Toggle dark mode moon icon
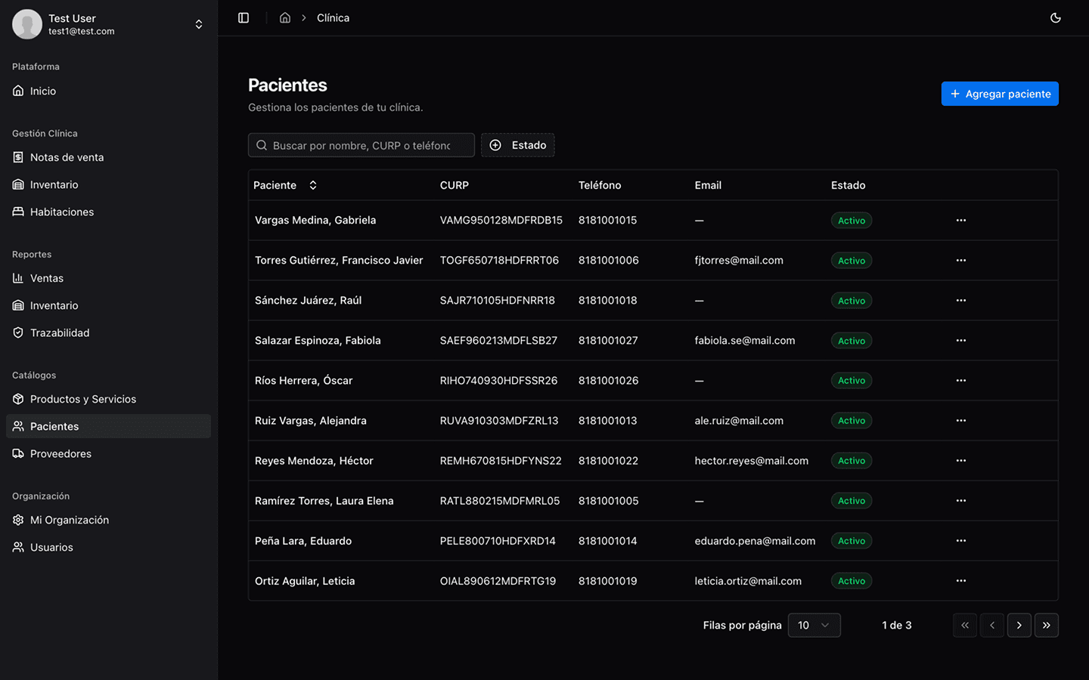 1056,17
